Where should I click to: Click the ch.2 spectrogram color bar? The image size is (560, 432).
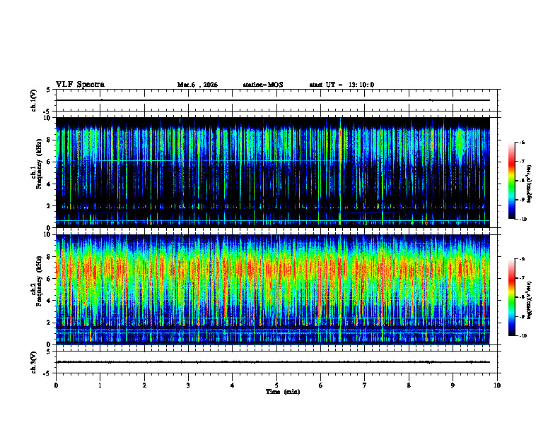(x=511, y=297)
